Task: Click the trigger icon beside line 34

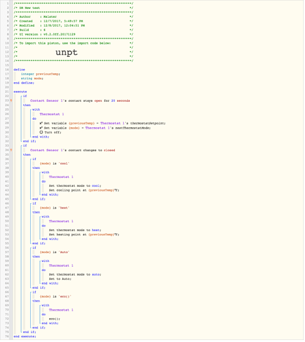Action: pos(11,150)
